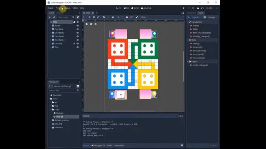Switch to the 3D workspace
The height and width of the screenshot is (149, 266).
[126, 8]
